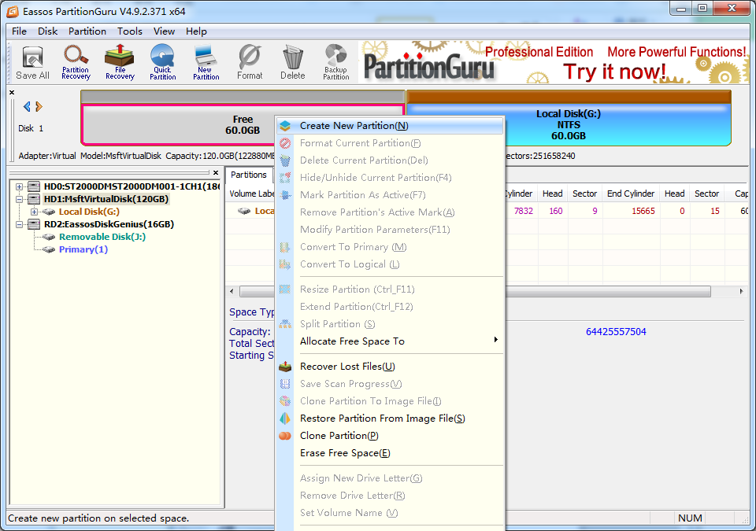The image size is (756, 531).
Task: Click Primary(1) partition tree icon
Action: pyautogui.click(x=49, y=249)
